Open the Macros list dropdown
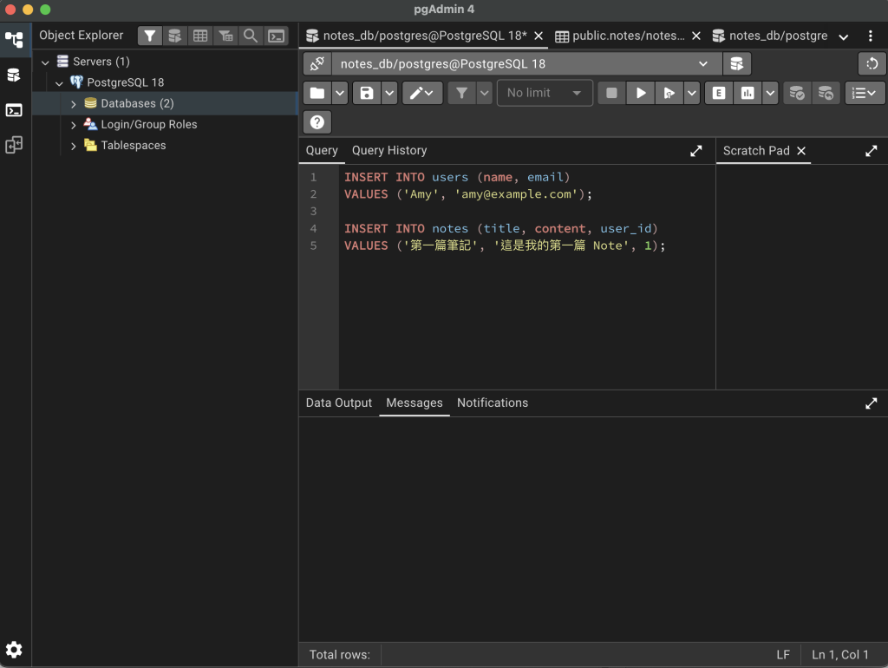 865,93
